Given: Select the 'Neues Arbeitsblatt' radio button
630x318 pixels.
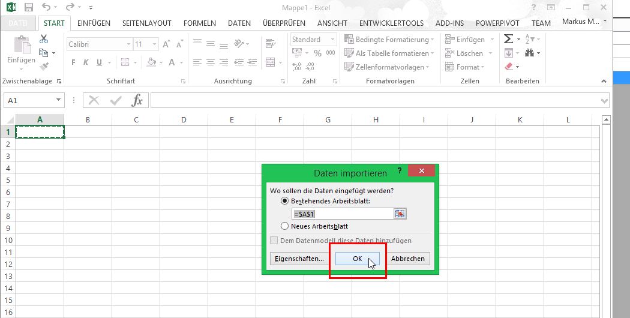Looking at the screenshot, I should (284, 226).
